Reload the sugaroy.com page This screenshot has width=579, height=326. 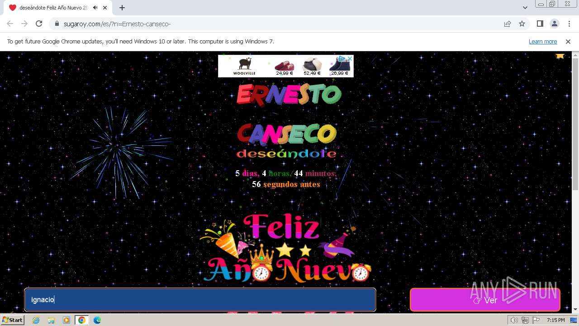point(39,24)
